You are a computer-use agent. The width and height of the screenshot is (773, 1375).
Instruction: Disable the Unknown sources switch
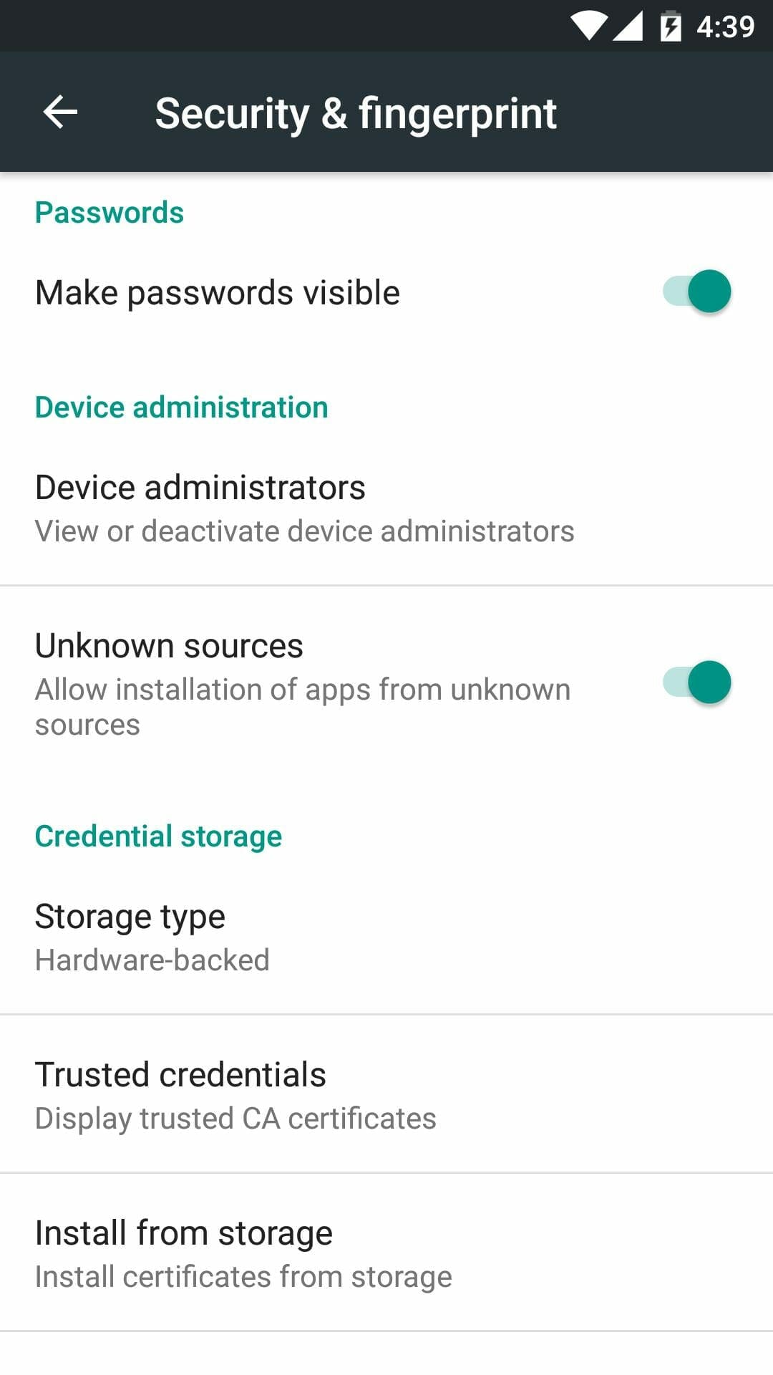pyautogui.click(x=696, y=682)
